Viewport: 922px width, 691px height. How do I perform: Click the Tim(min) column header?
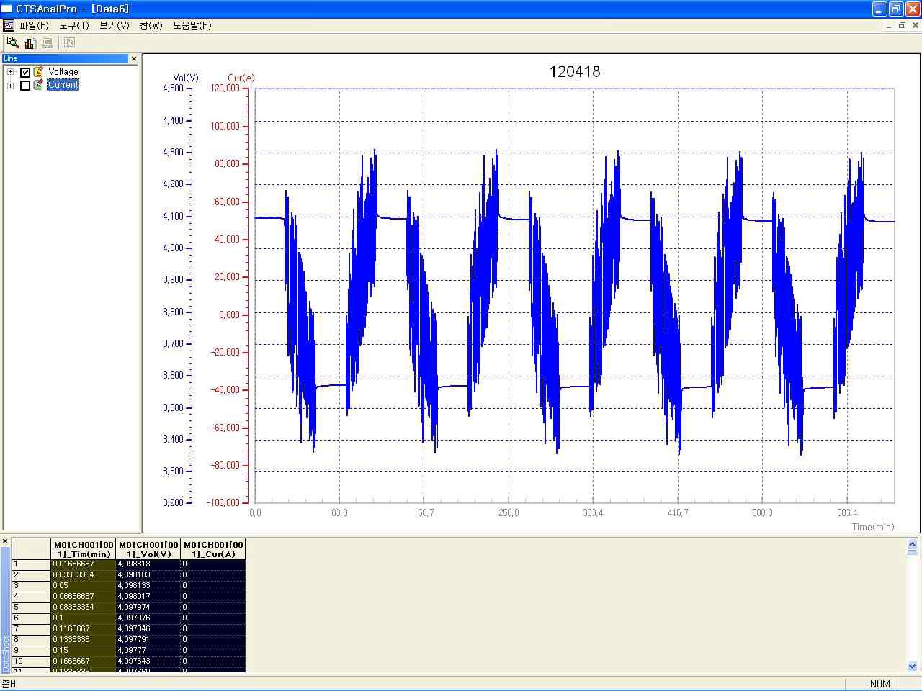pos(84,549)
